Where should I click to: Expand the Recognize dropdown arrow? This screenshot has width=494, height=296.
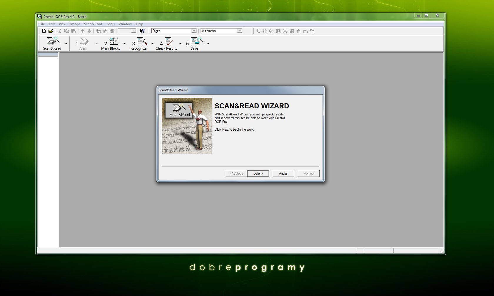point(152,44)
